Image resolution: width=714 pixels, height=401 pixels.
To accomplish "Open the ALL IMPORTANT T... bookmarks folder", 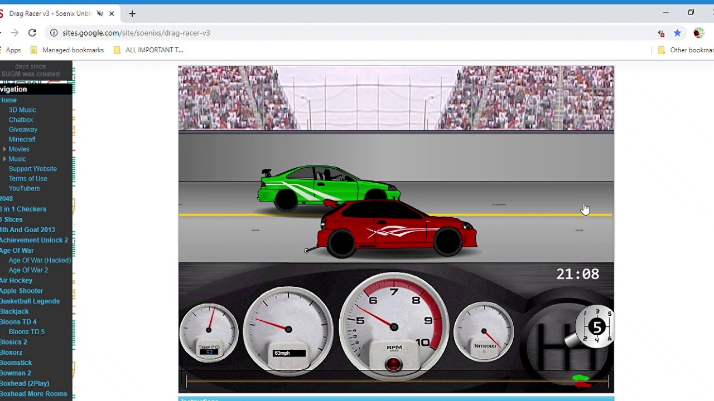I will [x=148, y=50].
